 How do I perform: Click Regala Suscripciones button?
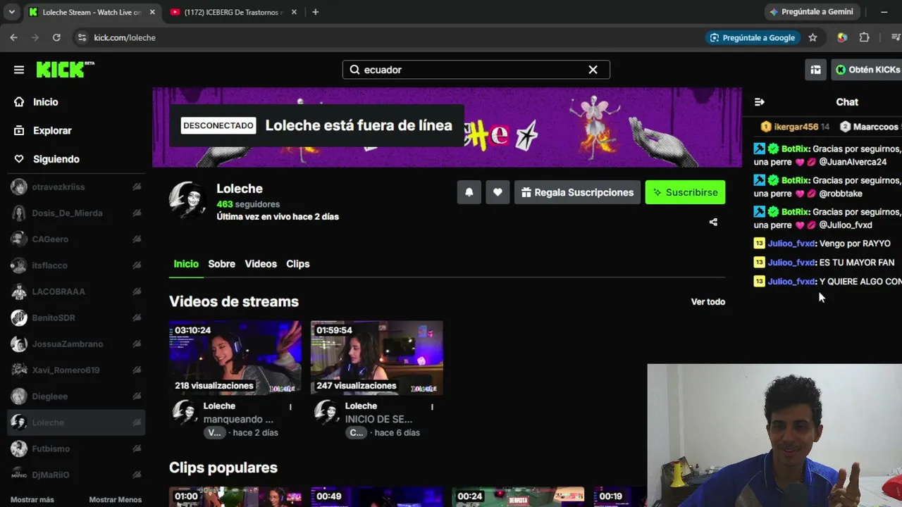[x=577, y=192]
